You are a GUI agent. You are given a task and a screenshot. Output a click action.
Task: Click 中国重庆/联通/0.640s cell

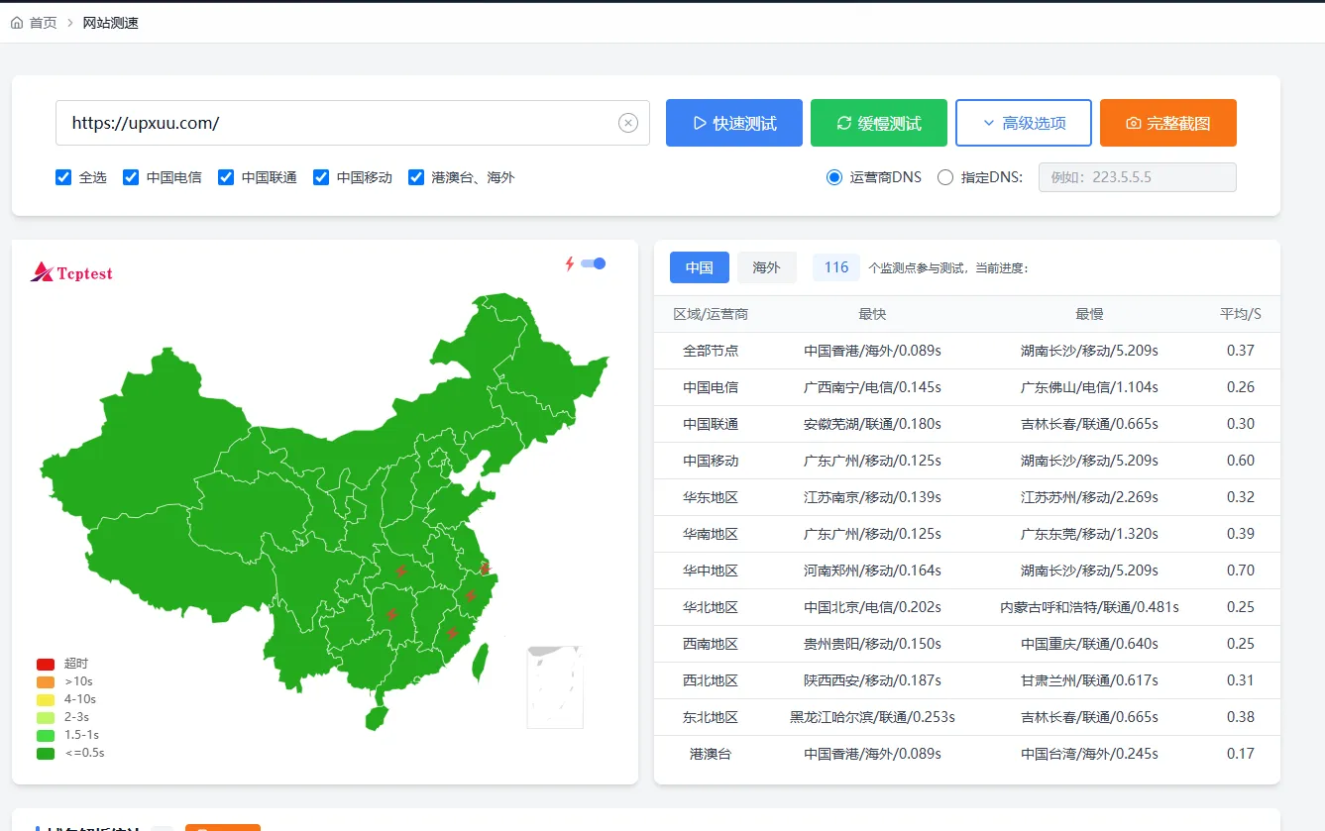pyautogui.click(x=1089, y=644)
